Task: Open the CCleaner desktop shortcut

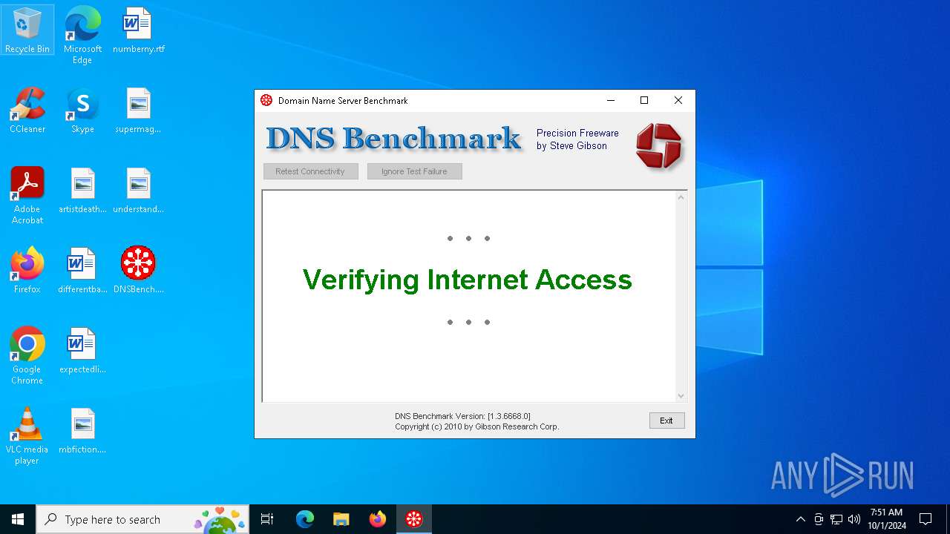Action: (27, 111)
